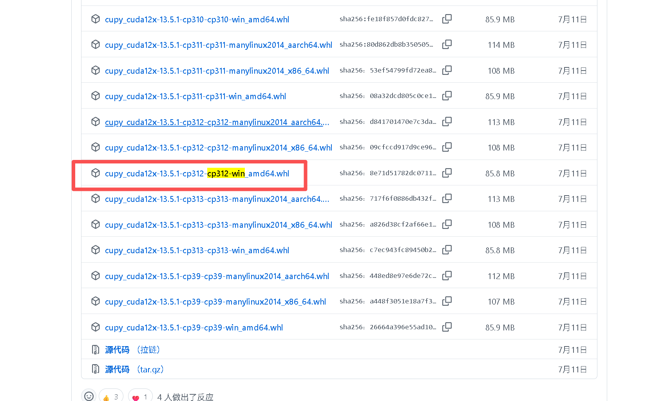Download the 源代码 tar.gz archive
This screenshot has height=401, width=664.
coord(117,369)
